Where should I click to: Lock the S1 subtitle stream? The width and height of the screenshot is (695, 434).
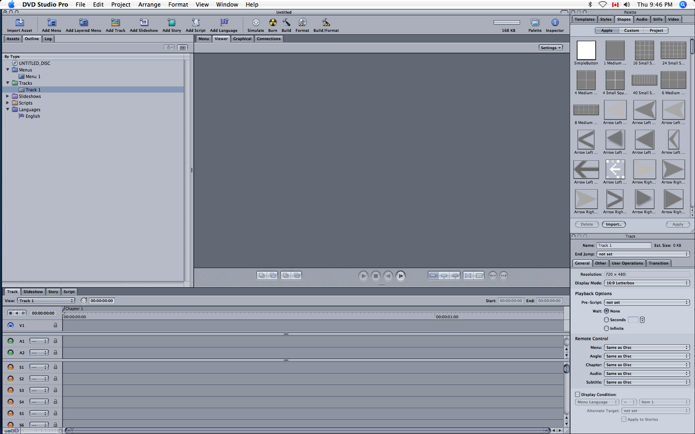(x=55, y=367)
